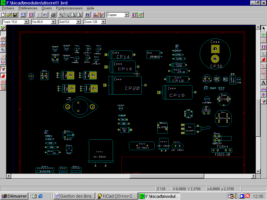Select the Add dimension tool

(264, 89)
